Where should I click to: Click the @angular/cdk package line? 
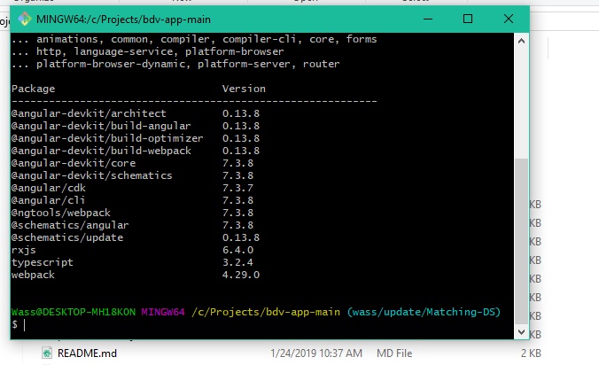[x=133, y=188]
